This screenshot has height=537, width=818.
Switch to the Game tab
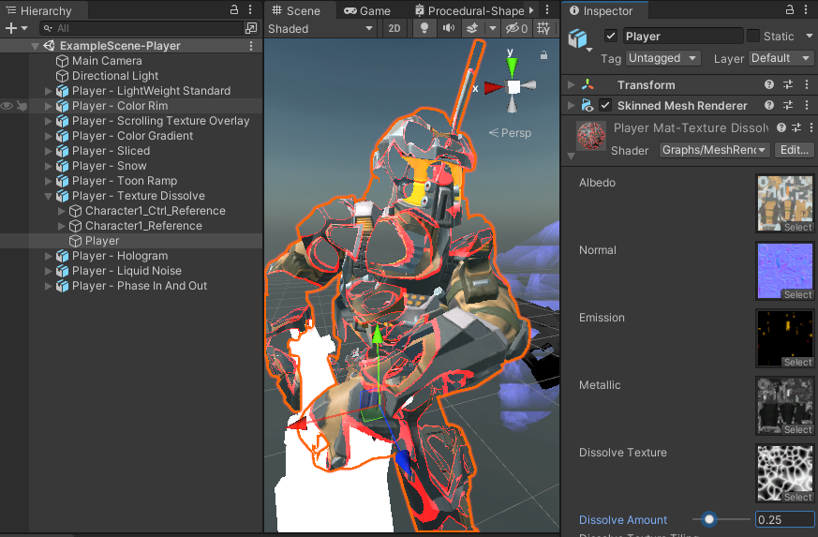tap(366, 10)
